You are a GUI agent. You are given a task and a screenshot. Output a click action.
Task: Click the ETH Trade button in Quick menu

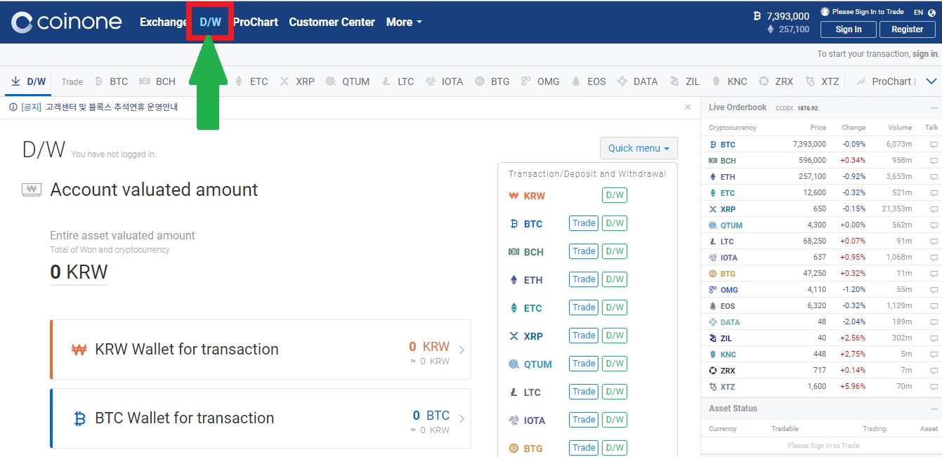584,280
